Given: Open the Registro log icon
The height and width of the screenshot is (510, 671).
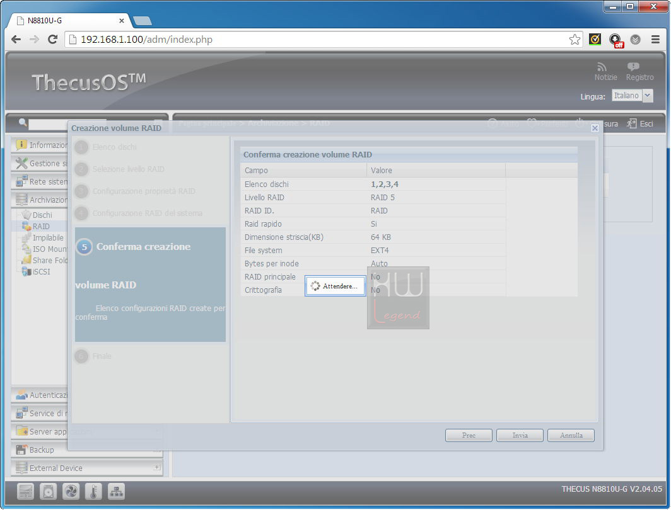Looking at the screenshot, I should 633,67.
